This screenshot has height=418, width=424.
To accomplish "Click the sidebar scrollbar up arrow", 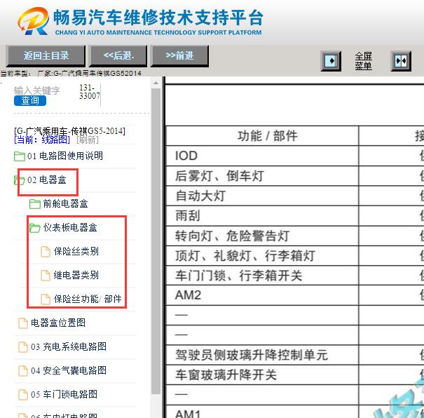I will 156,83.
